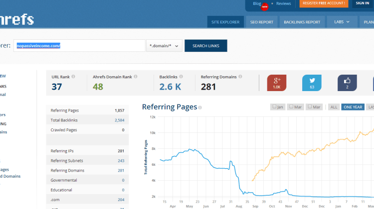374x209 pixels.
Task: Click the Referring Domains 281 link in table
Action: click(121, 171)
